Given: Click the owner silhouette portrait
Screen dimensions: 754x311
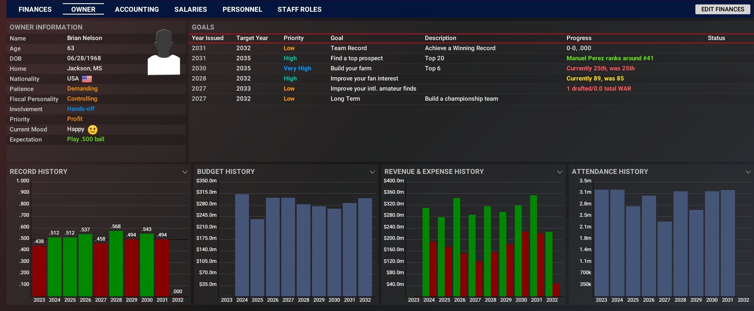Looking at the screenshot, I should click(x=164, y=53).
